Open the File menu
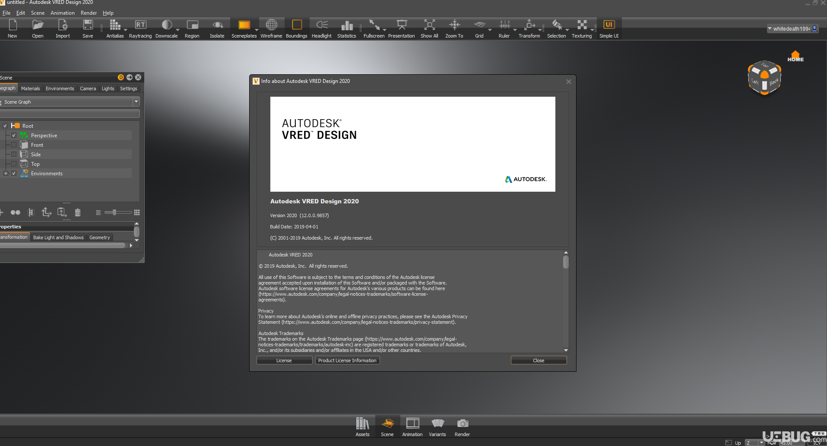Image resolution: width=827 pixels, height=446 pixels. (x=6, y=13)
